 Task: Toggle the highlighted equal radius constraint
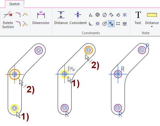click(111, 24)
